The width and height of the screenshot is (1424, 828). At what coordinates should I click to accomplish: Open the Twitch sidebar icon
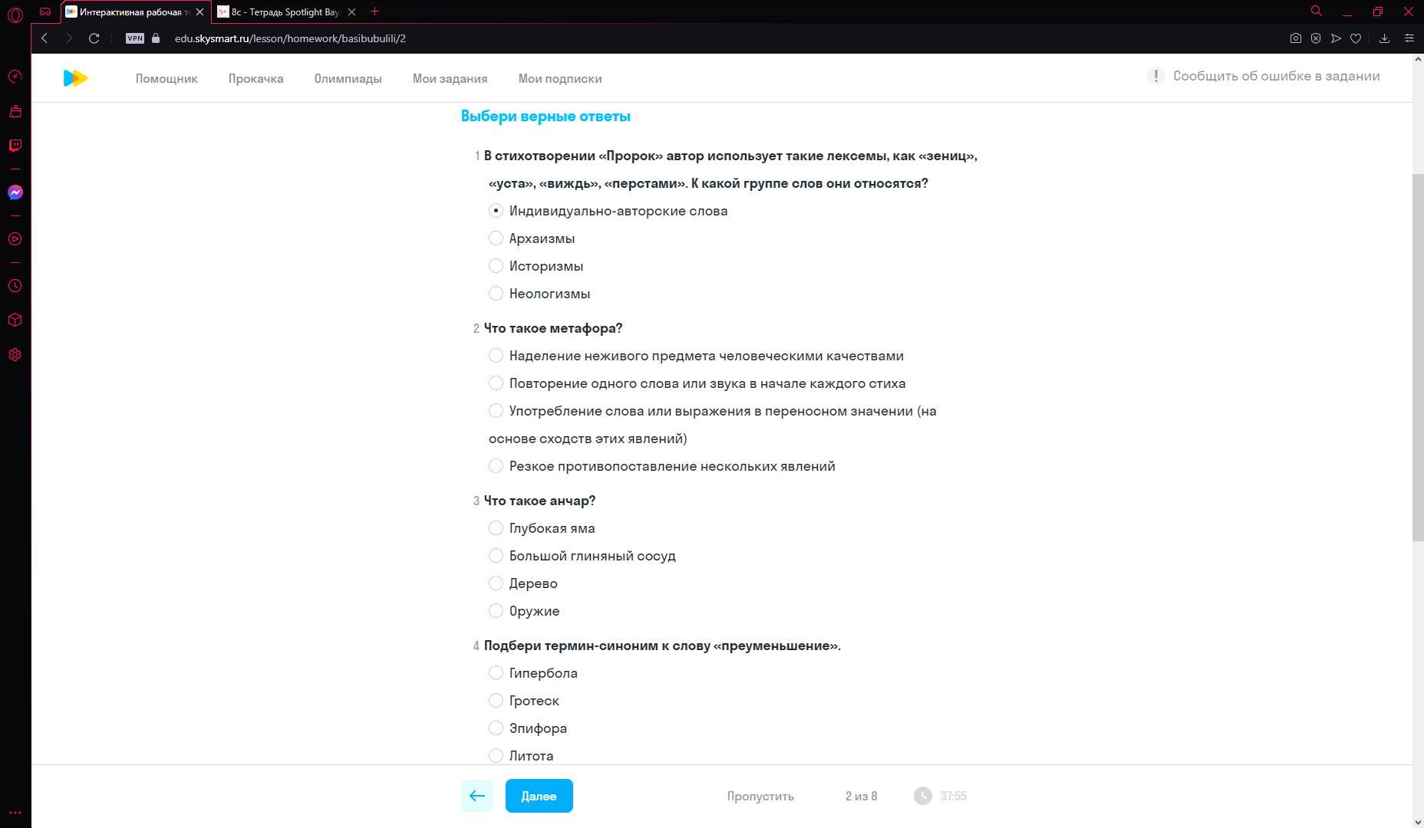pos(15,146)
